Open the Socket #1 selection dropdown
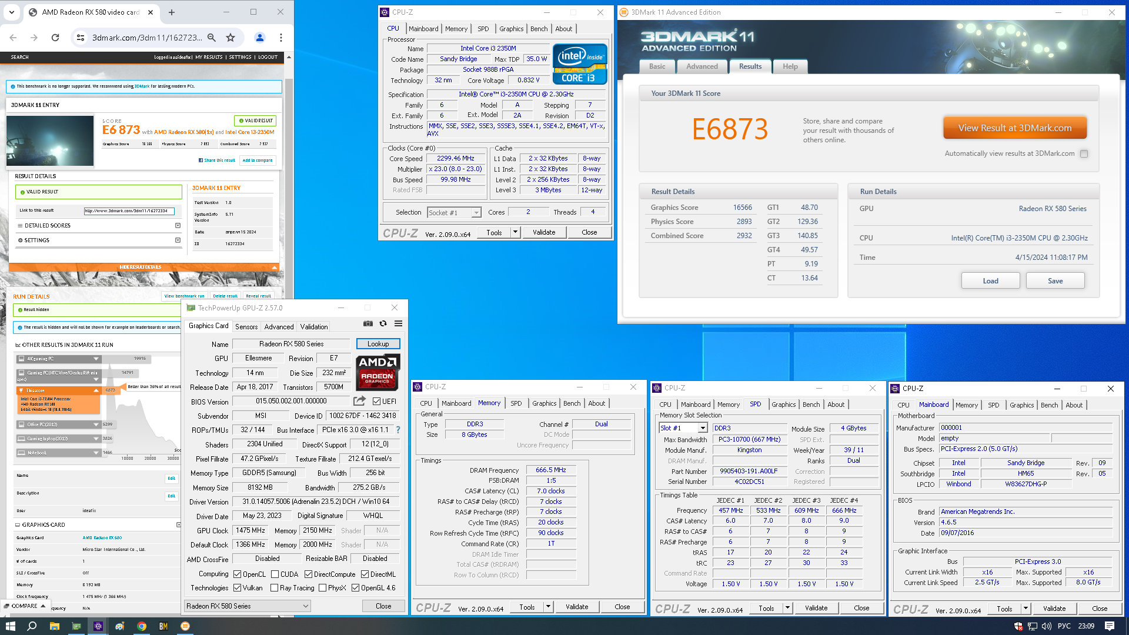 tap(476, 213)
